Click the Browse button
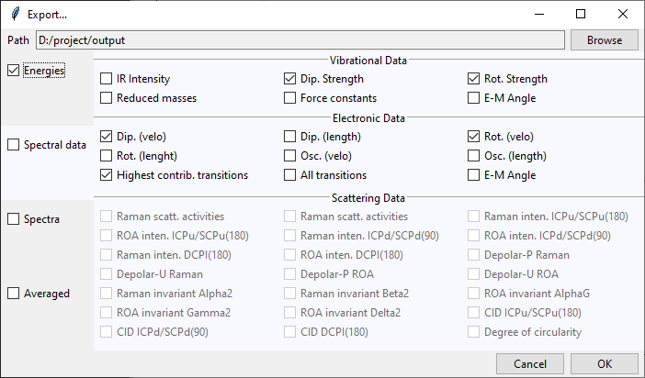 (x=605, y=40)
